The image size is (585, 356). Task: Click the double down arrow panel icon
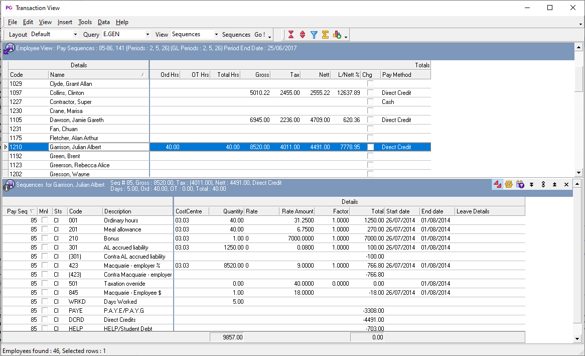tap(532, 185)
